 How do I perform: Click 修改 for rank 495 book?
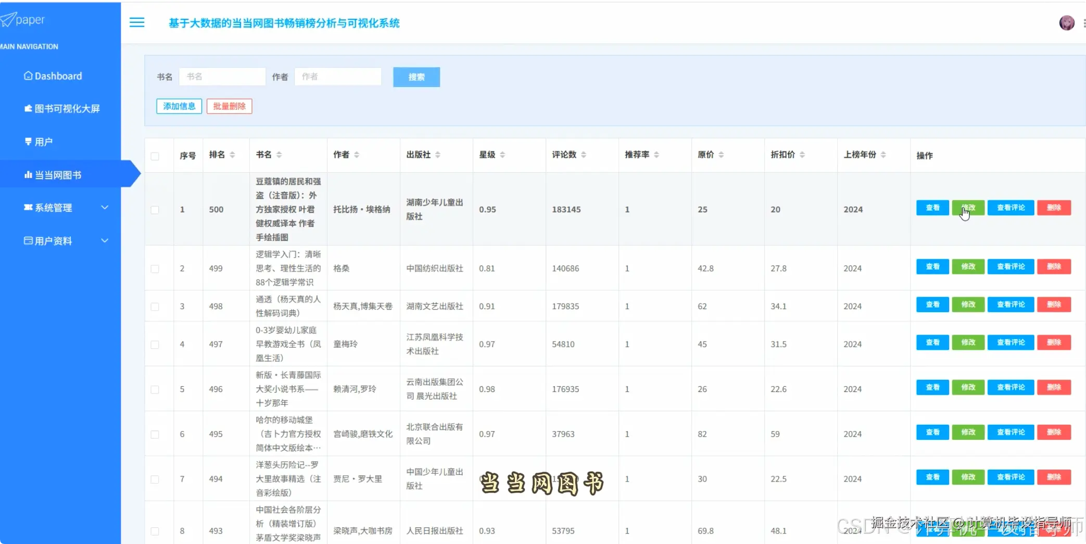click(968, 432)
